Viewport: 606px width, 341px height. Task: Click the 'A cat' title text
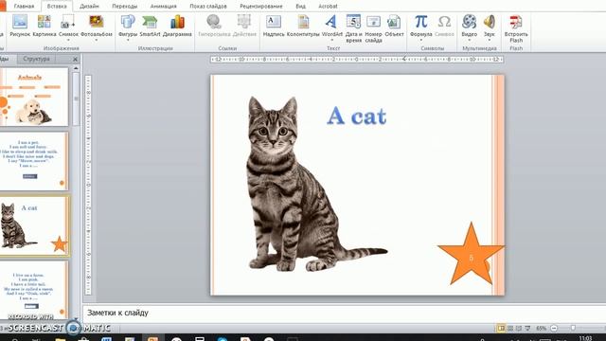[356, 116]
